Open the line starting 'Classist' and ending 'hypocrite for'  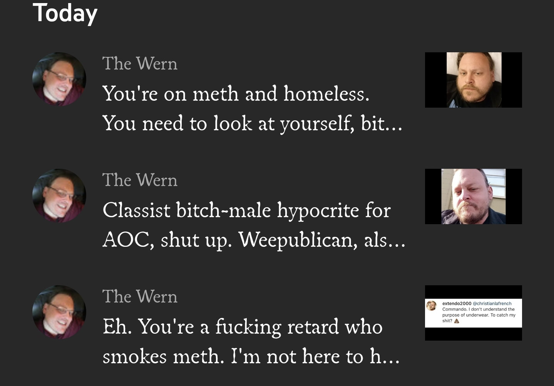(x=247, y=210)
